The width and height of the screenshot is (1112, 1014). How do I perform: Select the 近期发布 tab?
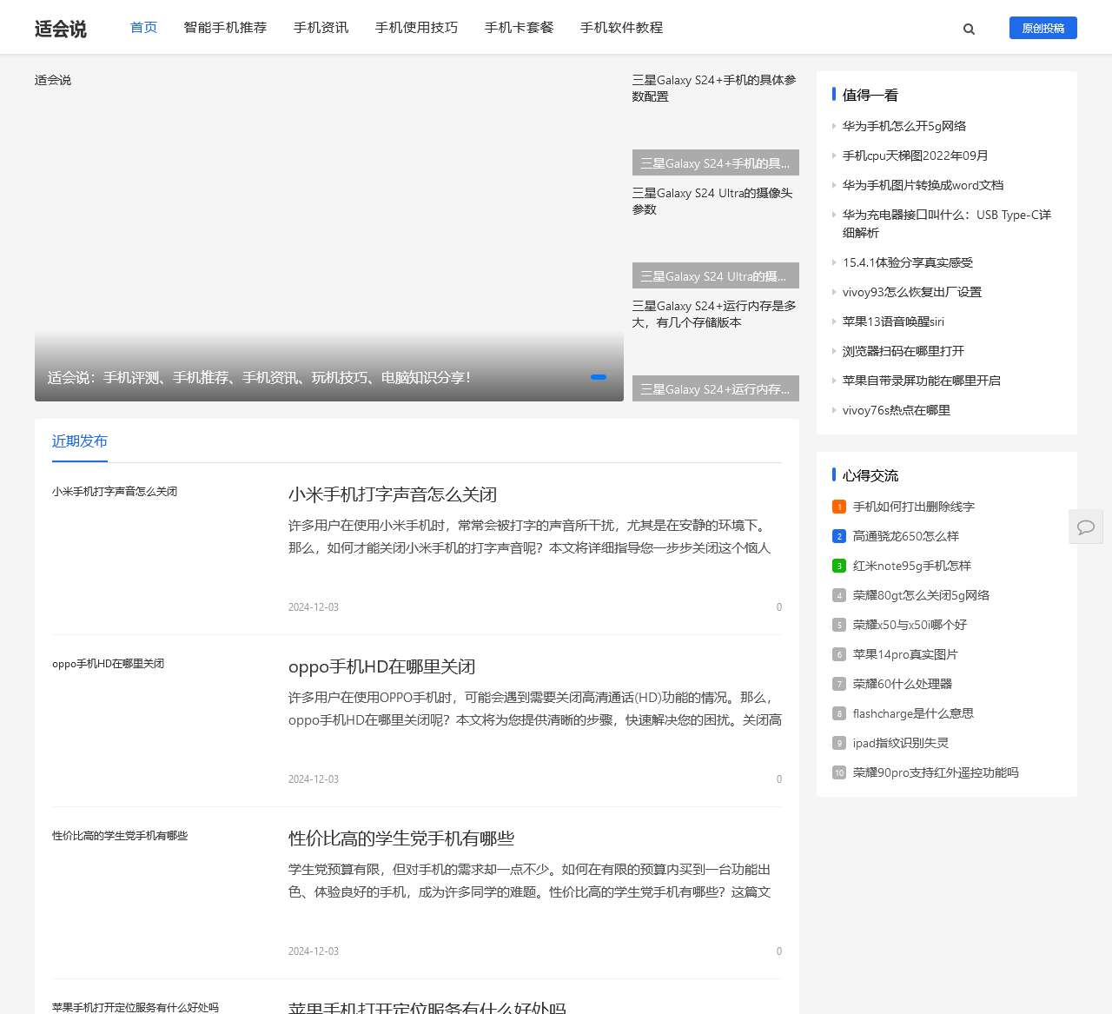(x=80, y=441)
